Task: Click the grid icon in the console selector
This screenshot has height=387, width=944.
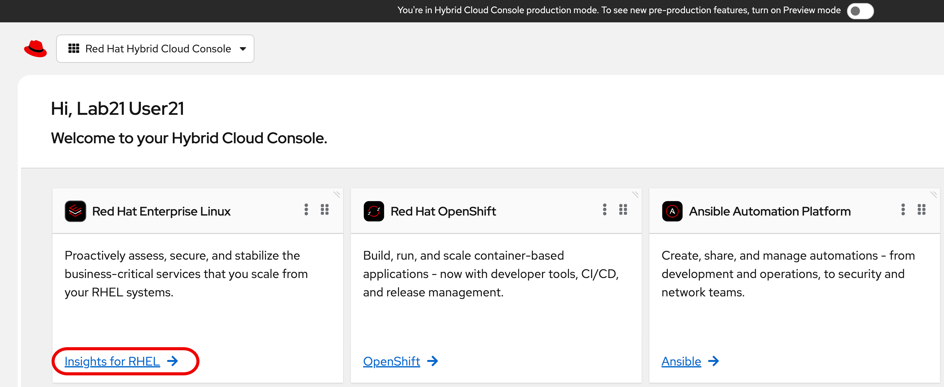Action: tap(74, 49)
